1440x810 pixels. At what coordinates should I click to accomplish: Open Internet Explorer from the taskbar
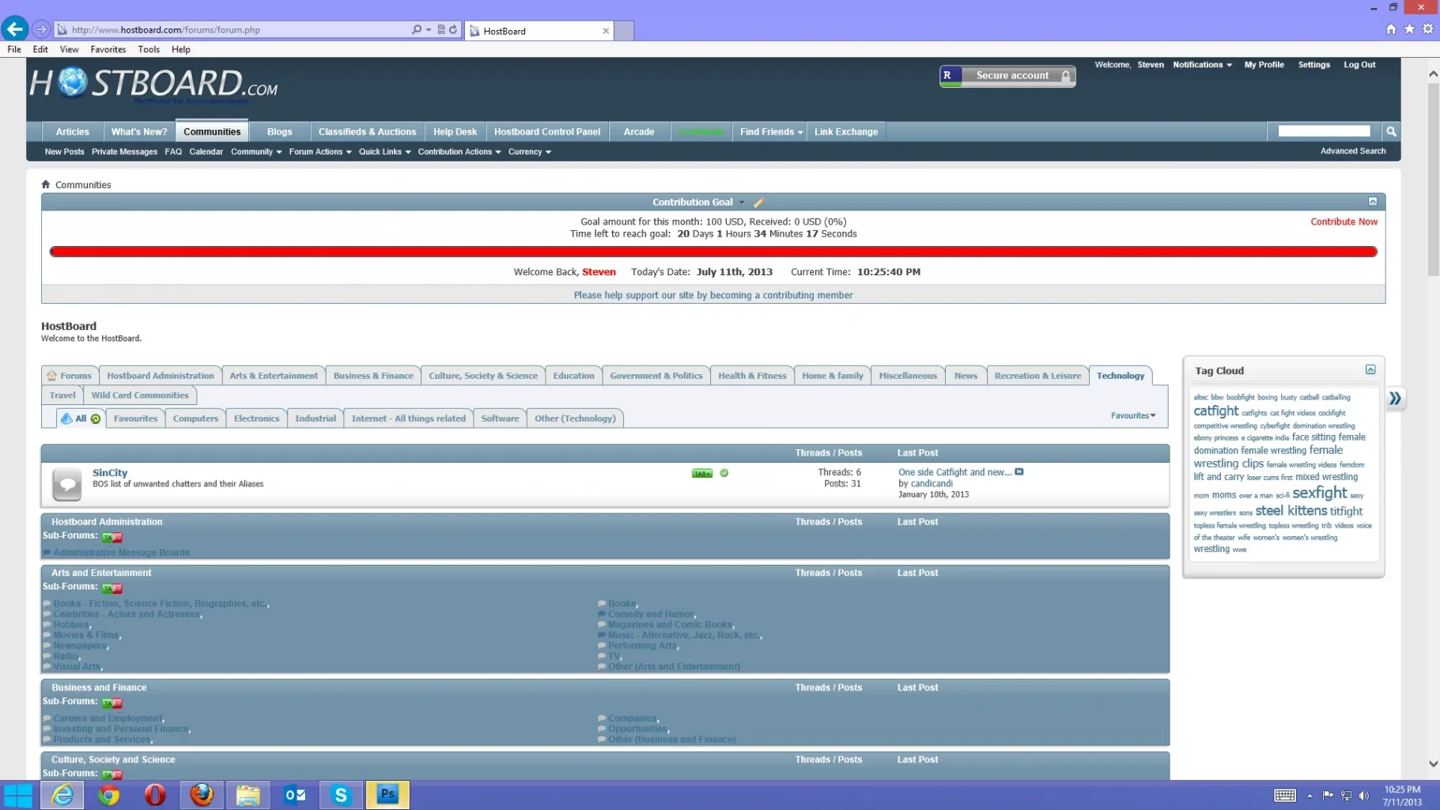(62, 795)
